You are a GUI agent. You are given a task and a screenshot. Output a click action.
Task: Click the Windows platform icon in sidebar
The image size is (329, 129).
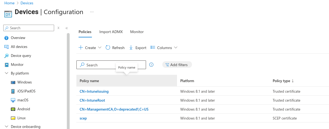[13, 82]
